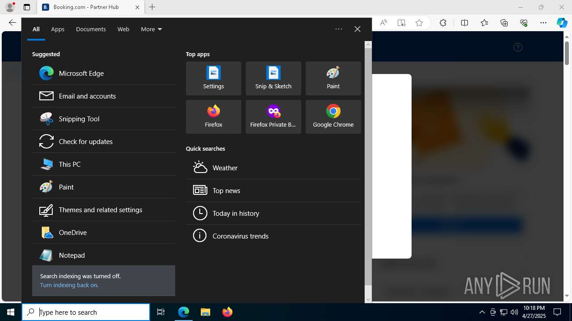The height and width of the screenshot is (321, 572).
Task: Toggle Edge split screen
Action: [x=464, y=23]
